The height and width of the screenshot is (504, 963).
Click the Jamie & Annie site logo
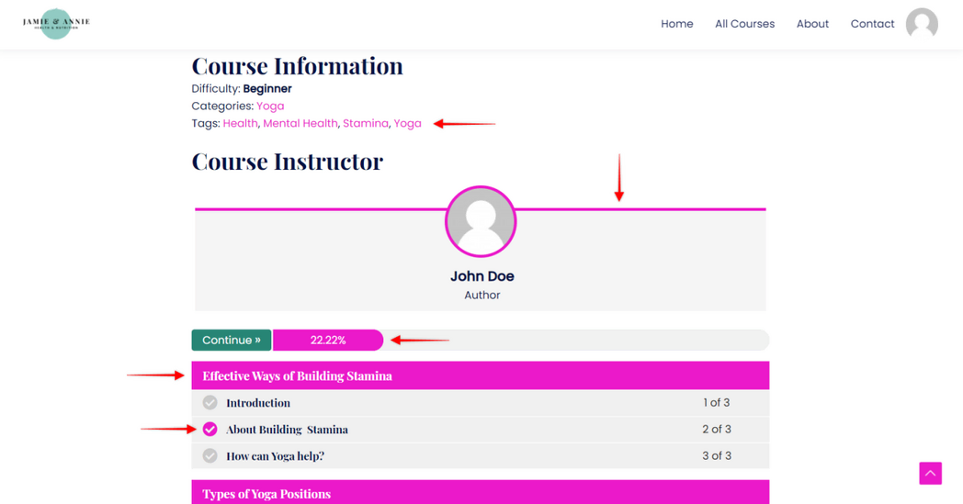pos(56,23)
